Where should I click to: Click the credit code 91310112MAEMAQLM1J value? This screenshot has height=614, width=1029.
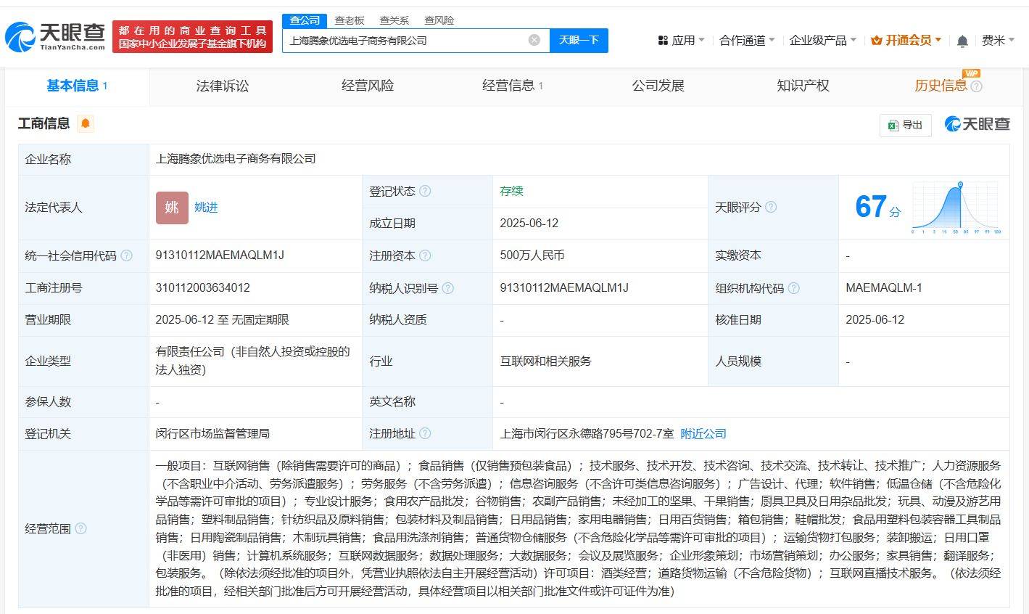tap(220, 255)
